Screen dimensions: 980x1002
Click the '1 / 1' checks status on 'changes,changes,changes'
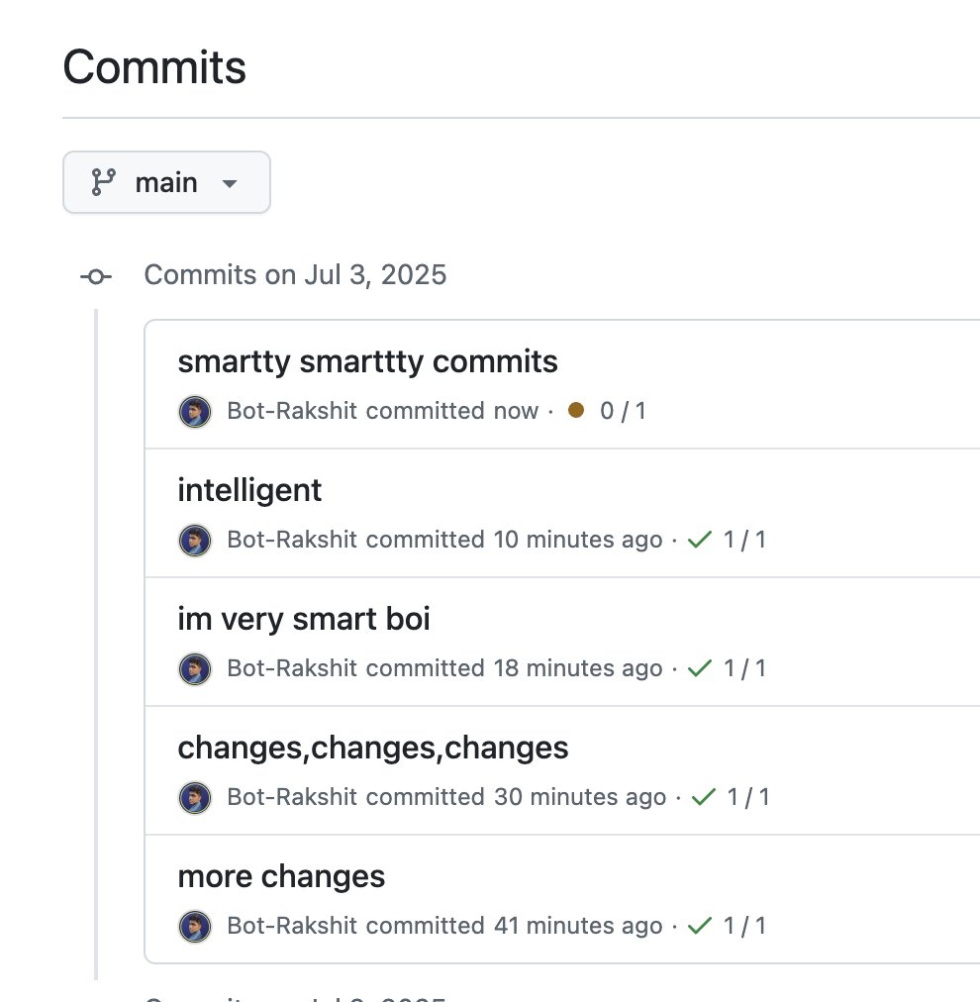click(748, 797)
